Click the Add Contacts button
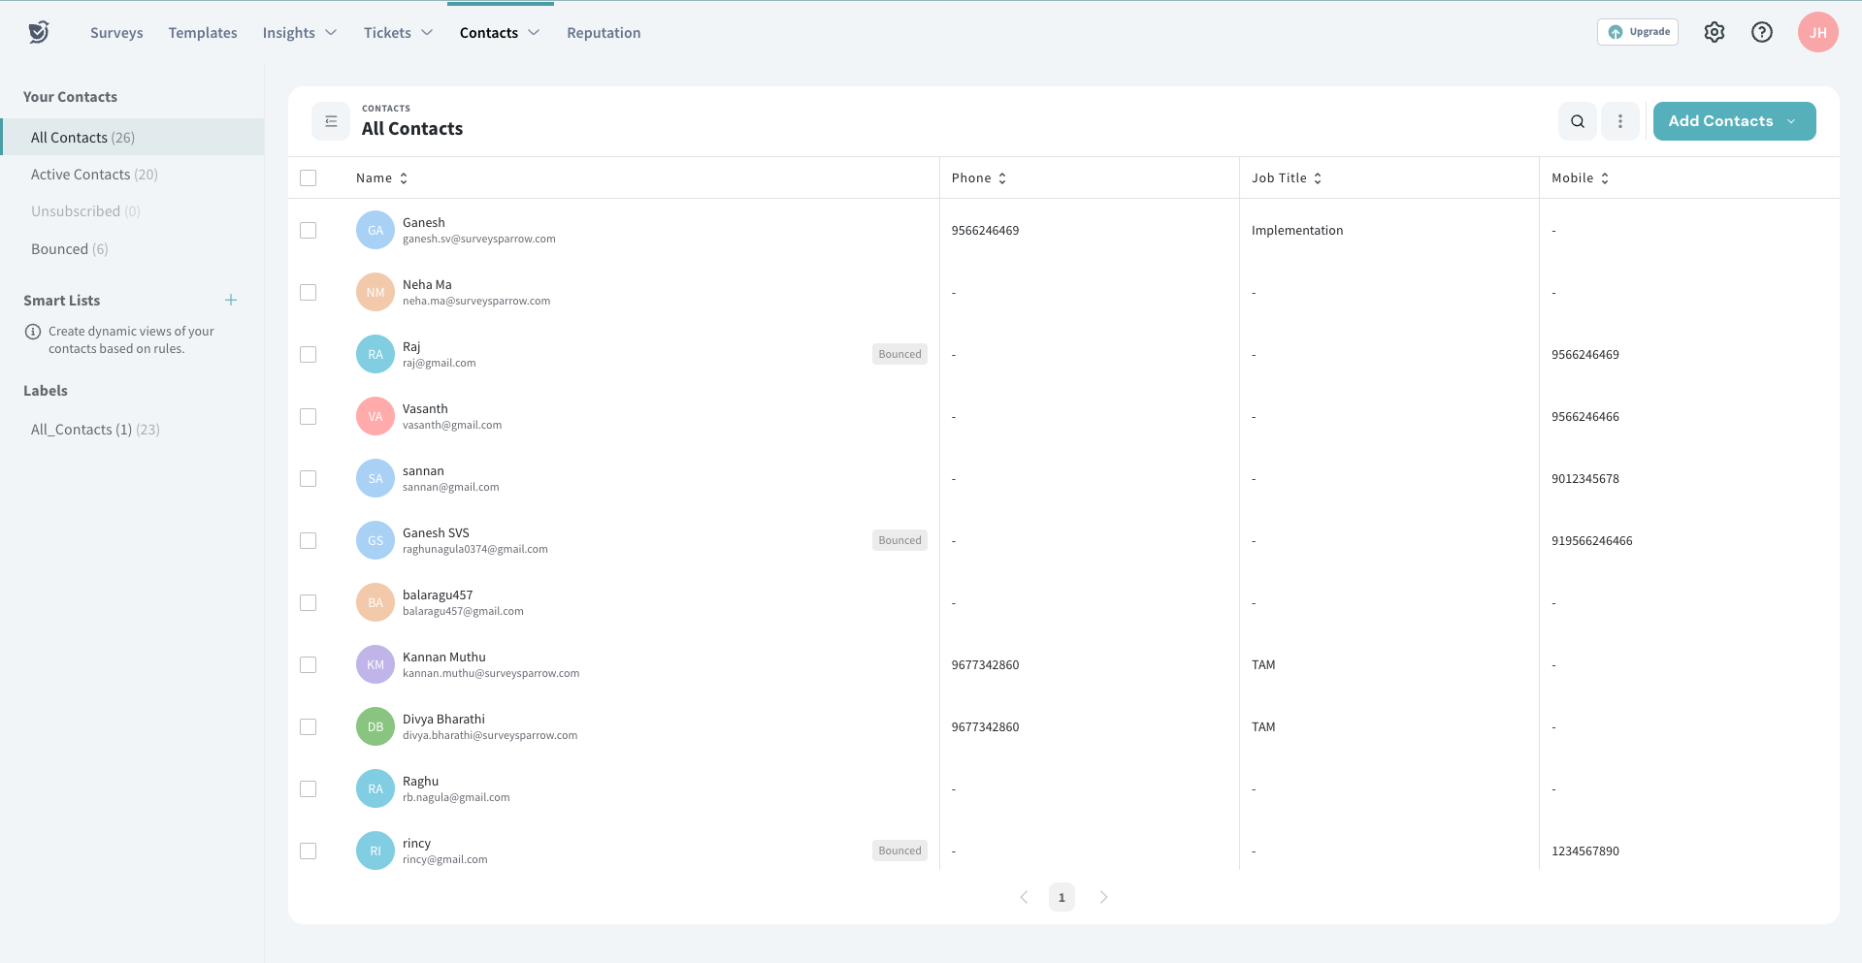This screenshot has height=963, width=1862. pyautogui.click(x=1721, y=121)
